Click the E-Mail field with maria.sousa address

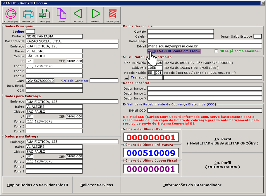click(204, 46)
